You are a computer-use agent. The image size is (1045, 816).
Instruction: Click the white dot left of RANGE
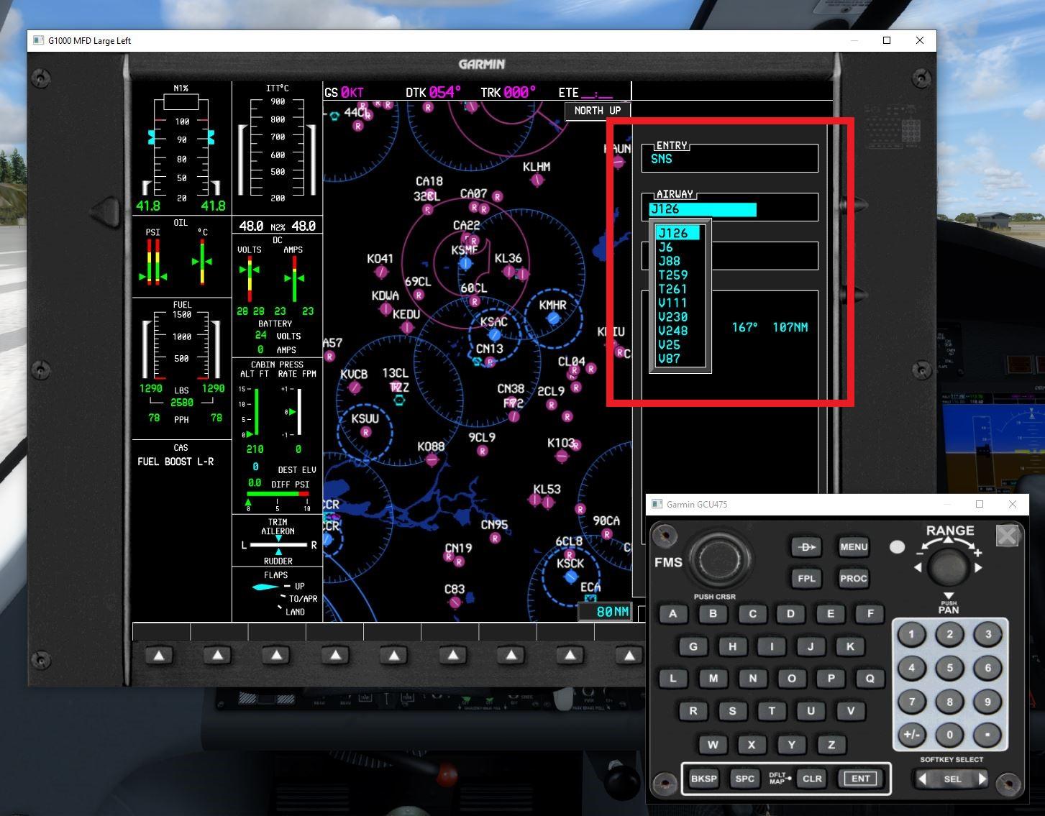(x=897, y=547)
